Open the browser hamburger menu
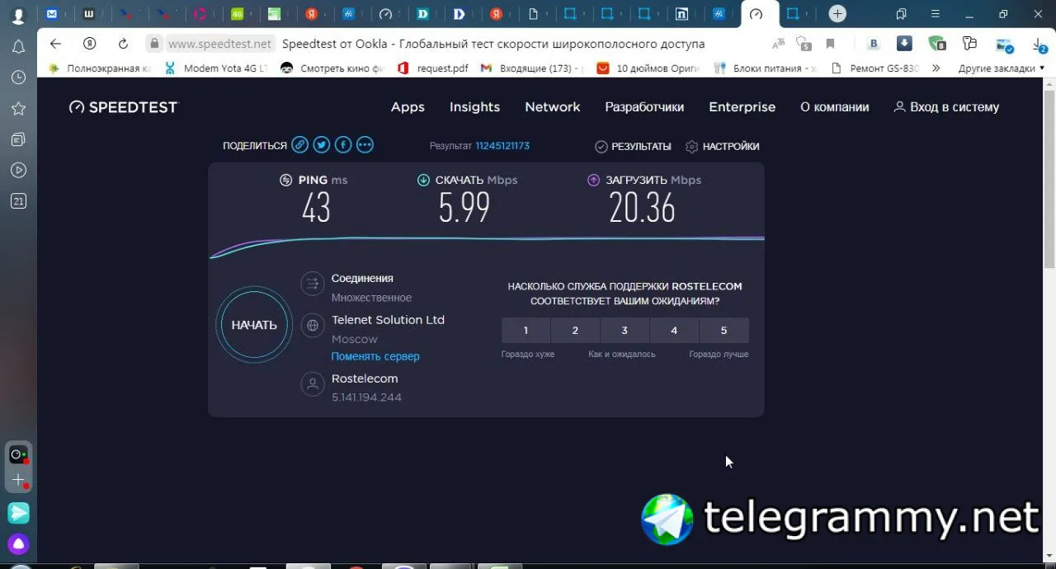 click(x=935, y=14)
